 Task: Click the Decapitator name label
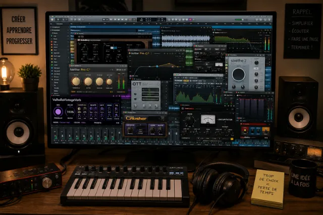pos(225,119)
